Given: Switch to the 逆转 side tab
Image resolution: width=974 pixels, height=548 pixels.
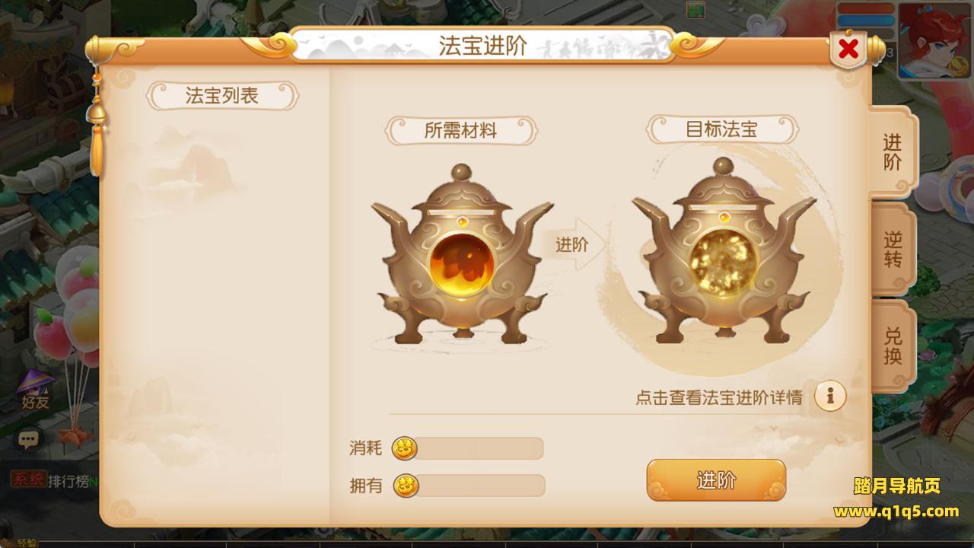Looking at the screenshot, I should 893,250.
